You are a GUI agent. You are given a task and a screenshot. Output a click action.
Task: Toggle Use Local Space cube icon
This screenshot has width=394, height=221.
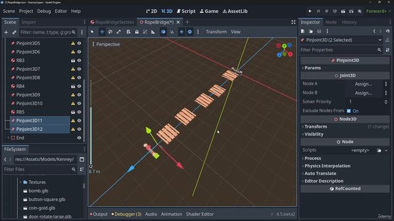tap(163, 32)
